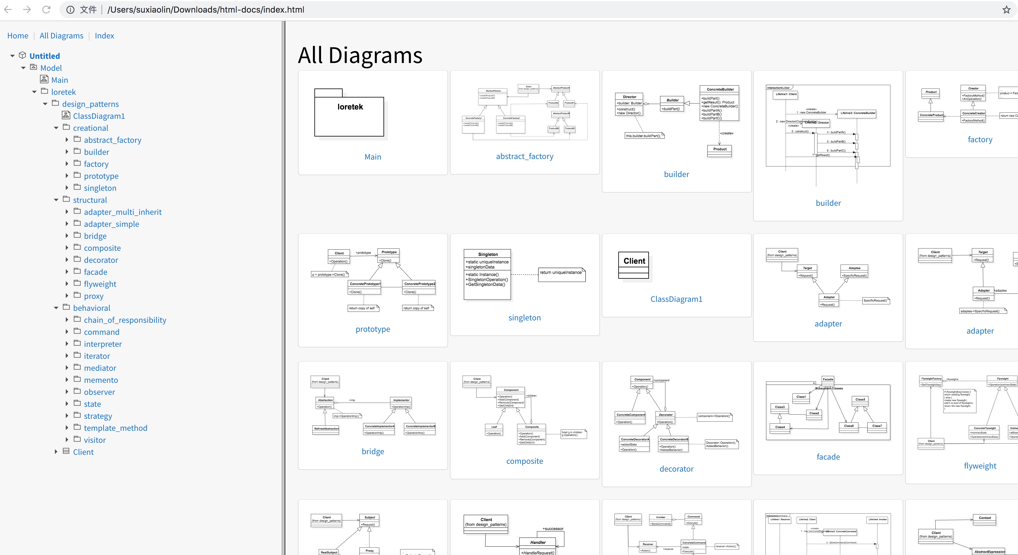1018x555 pixels.
Task: Click the site info icon in address bar
Action: click(70, 10)
